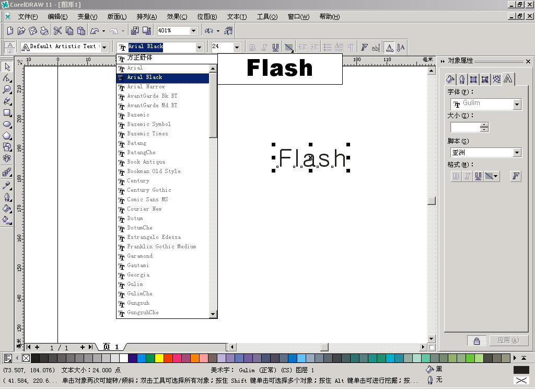This screenshot has width=535, height=389.
Task: Expand the undo history dropdown arrow
Action: tap(104, 31)
